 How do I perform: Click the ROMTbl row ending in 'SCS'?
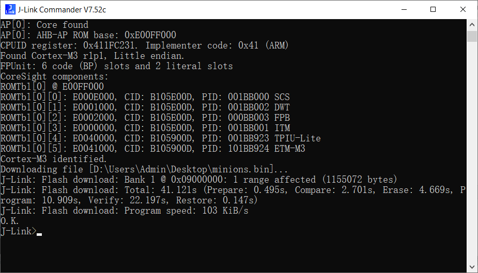coord(145,97)
